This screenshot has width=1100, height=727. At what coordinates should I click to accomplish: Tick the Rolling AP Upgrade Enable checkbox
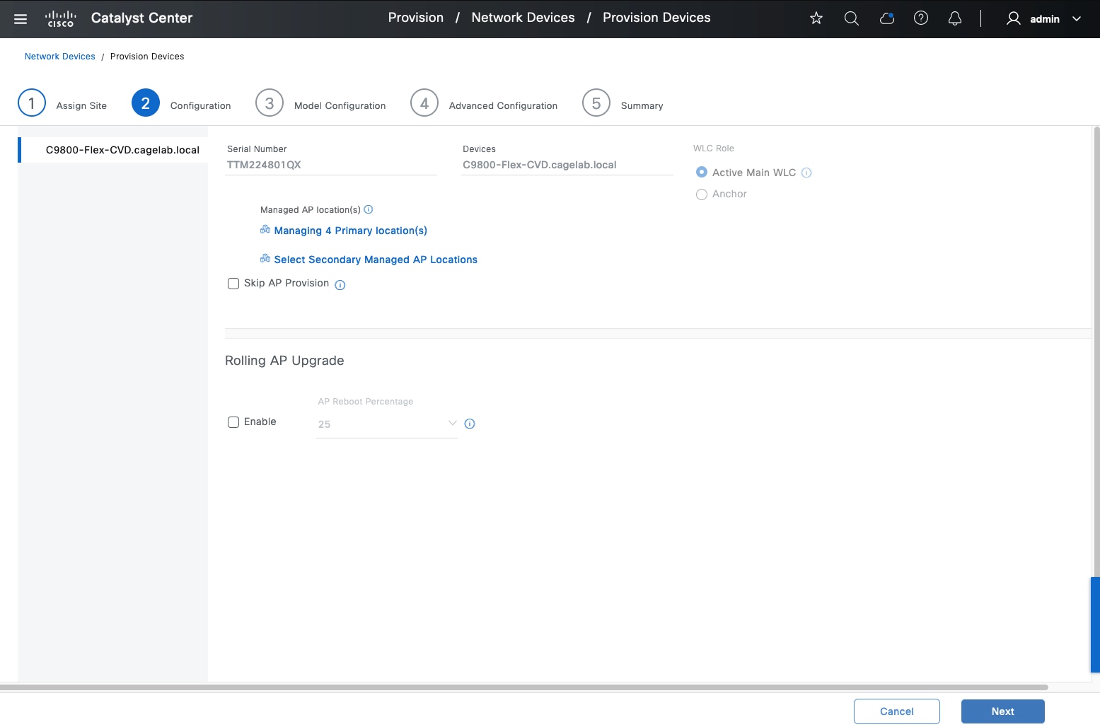[x=233, y=422]
